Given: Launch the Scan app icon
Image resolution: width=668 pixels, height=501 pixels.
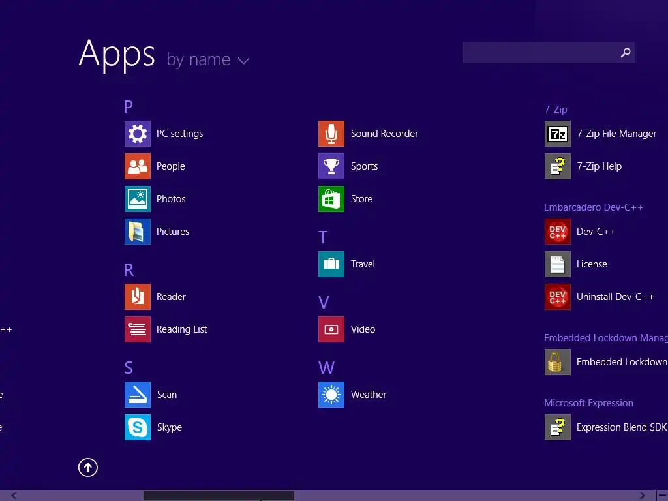Looking at the screenshot, I should pos(137,395).
